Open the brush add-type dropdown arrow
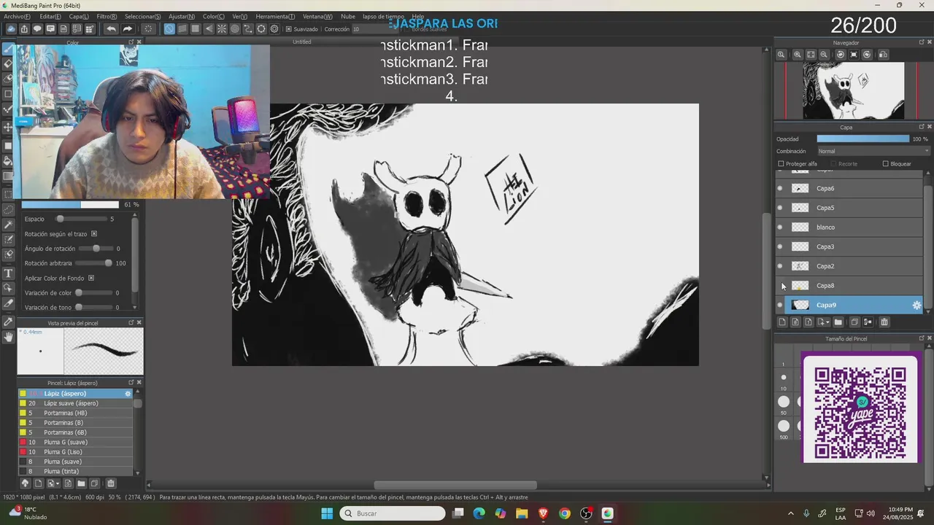Viewport: 934px width, 525px height. (58, 483)
